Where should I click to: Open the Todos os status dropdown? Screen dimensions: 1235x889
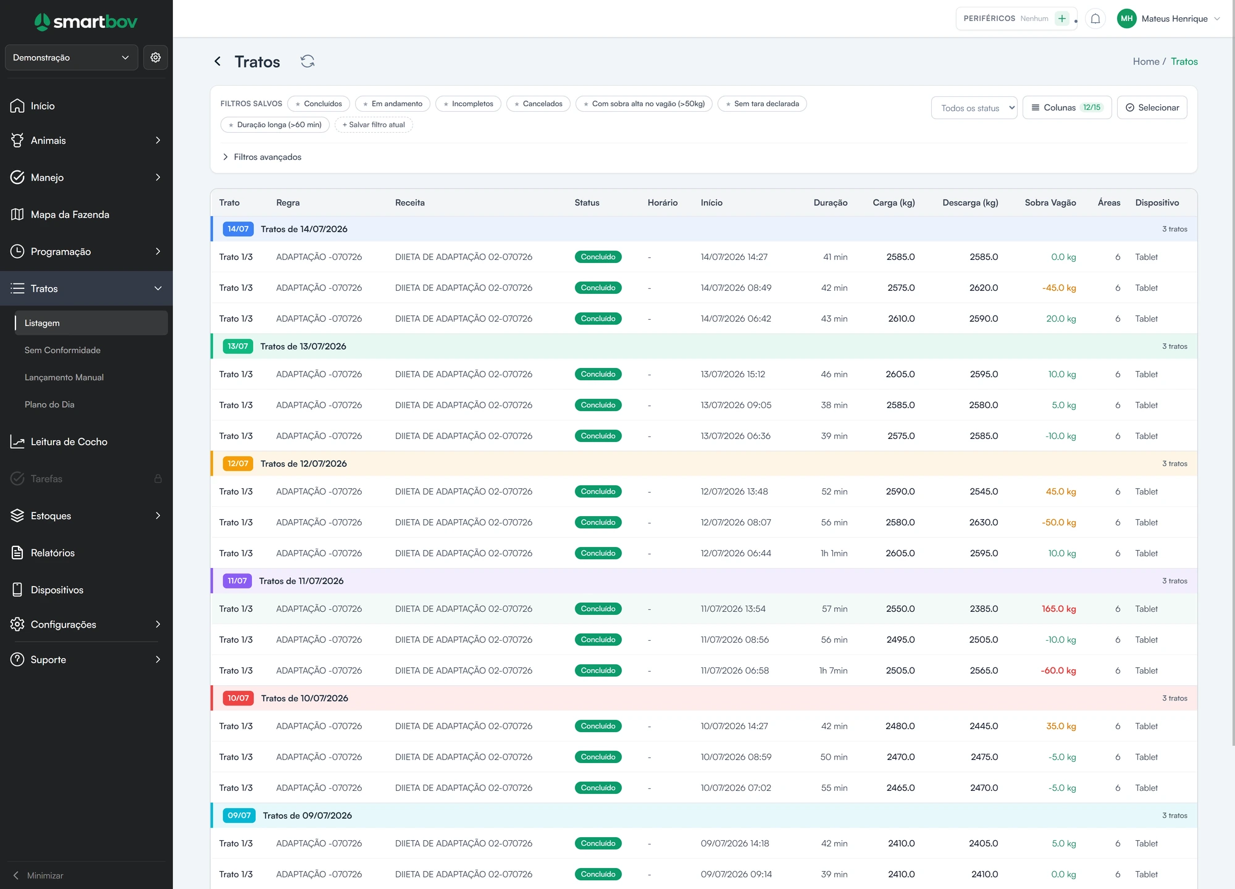974,107
